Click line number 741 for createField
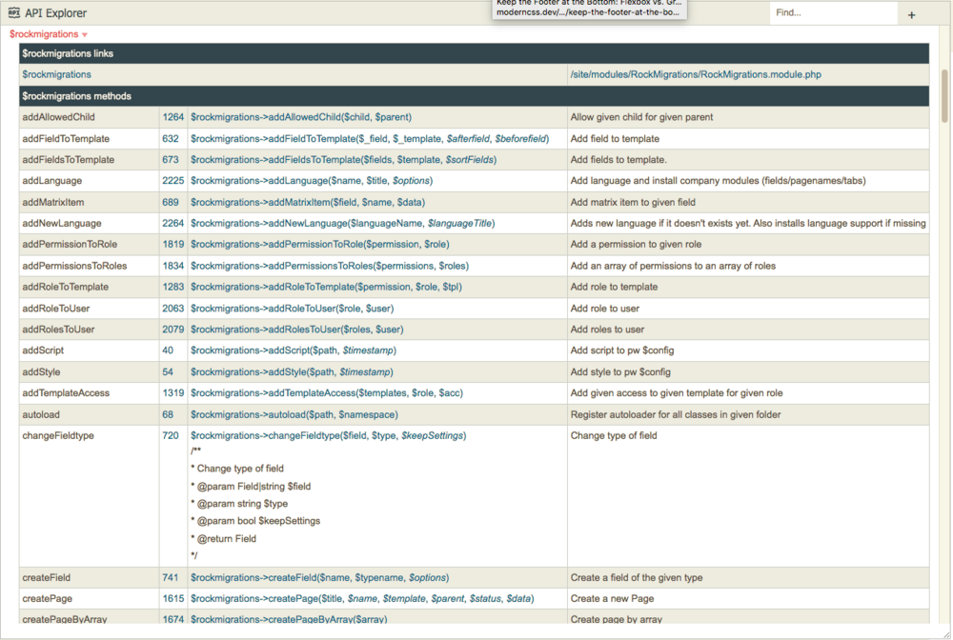This screenshot has height=640, width=953. point(171,577)
